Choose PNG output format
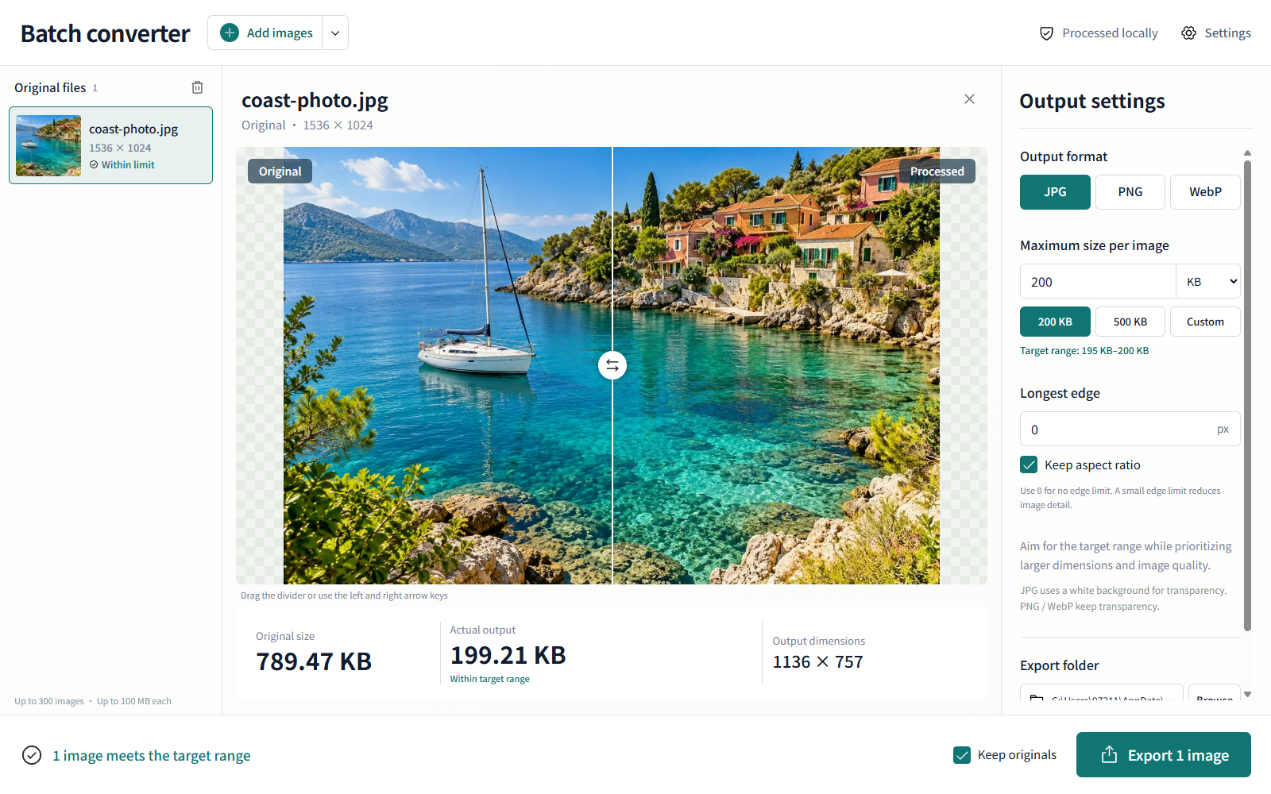The height and width of the screenshot is (794, 1271). point(1130,192)
